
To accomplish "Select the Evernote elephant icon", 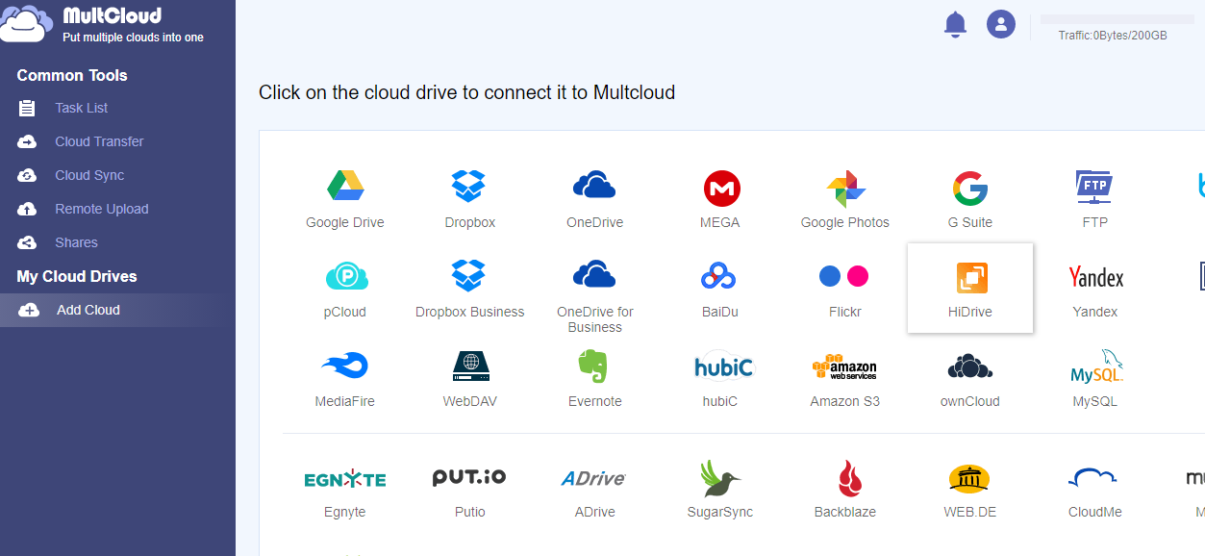I will click(x=593, y=366).
